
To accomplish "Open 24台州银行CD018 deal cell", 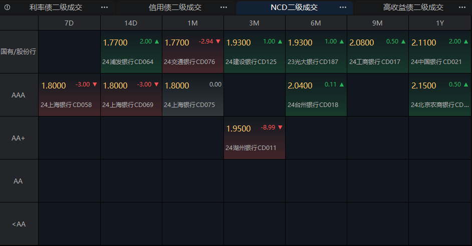I will click(x=316, y=95).
